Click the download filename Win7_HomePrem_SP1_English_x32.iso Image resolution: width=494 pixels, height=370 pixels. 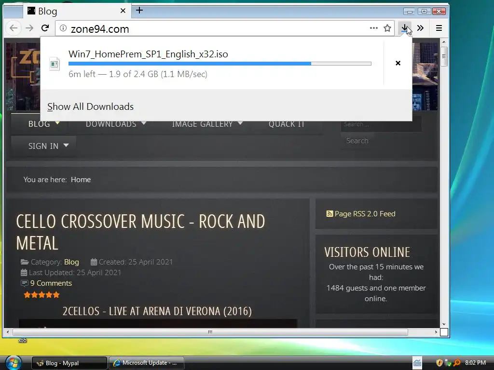[x=148, y=54]
